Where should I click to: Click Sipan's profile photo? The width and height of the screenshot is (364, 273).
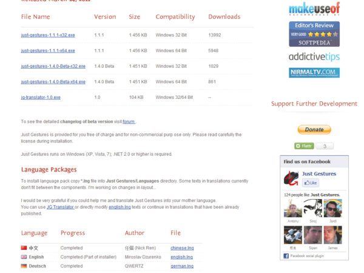[313, 235]
